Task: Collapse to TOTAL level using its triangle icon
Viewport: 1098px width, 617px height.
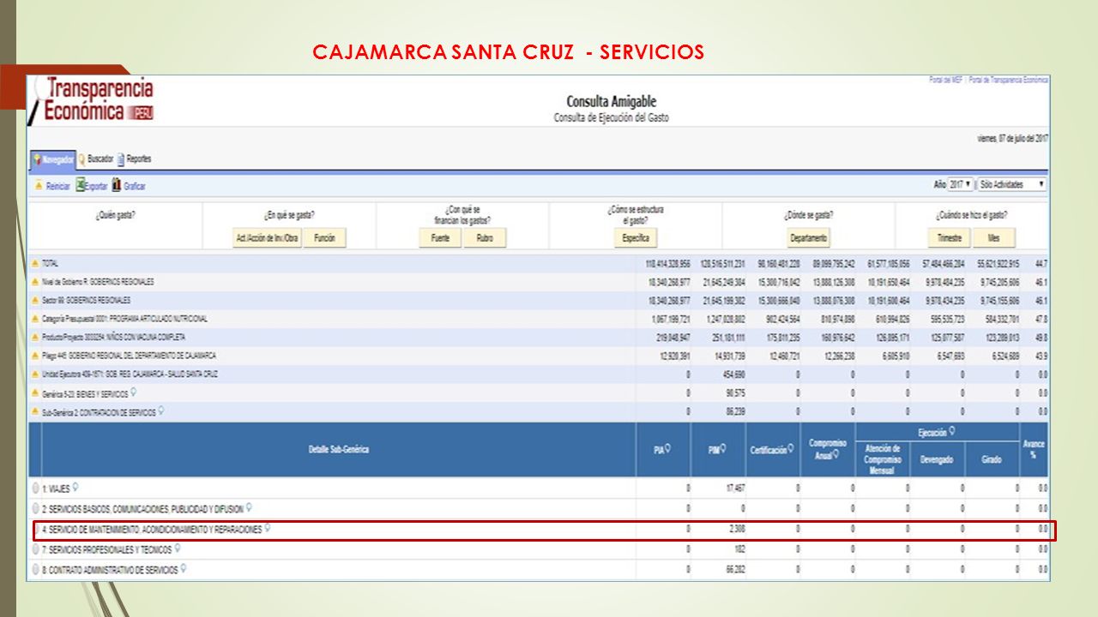Action: [x=36, y=264]
